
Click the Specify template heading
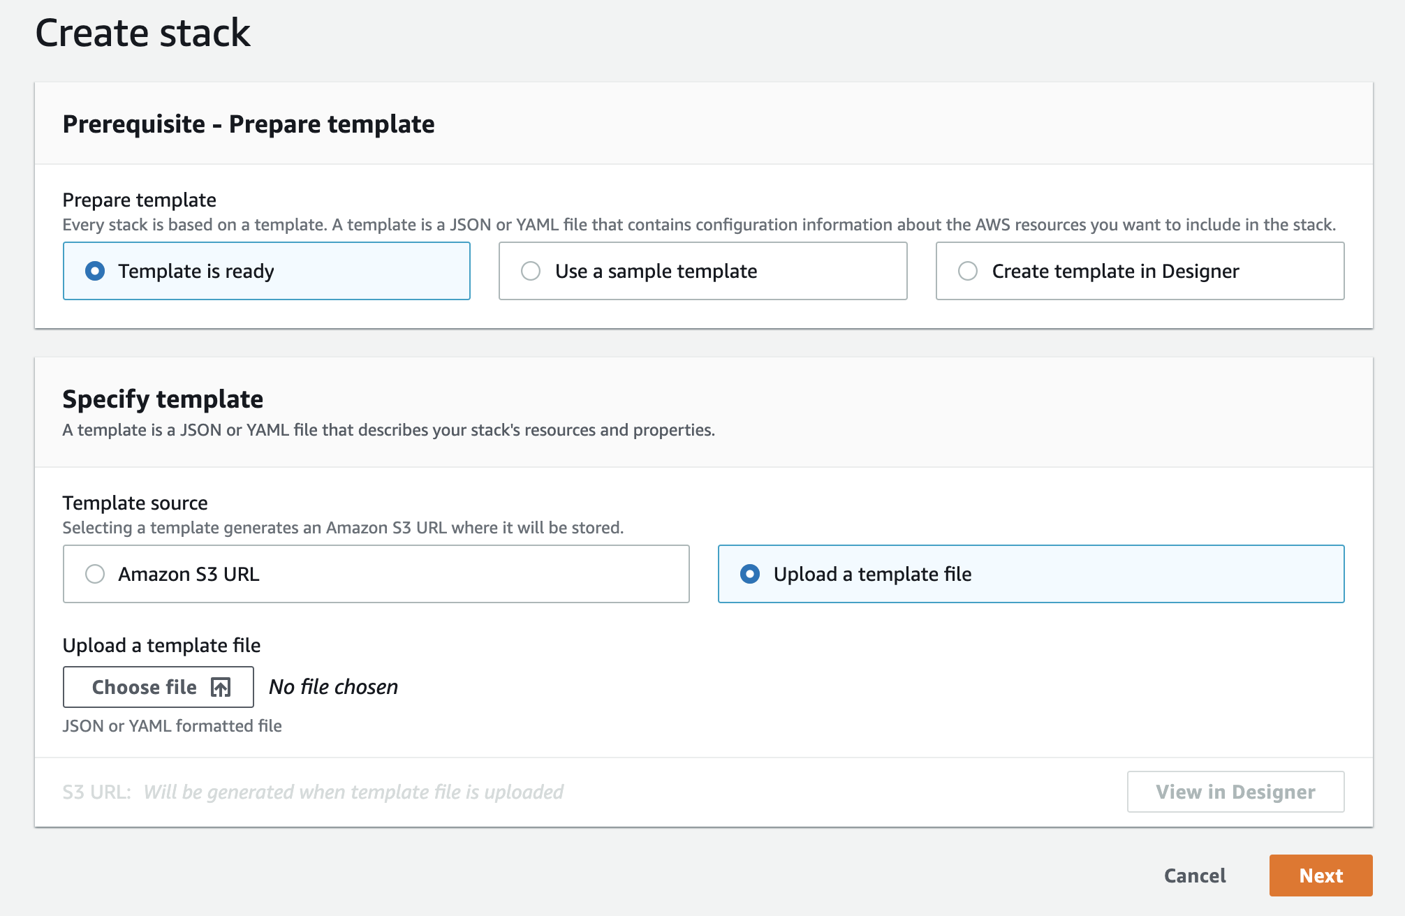tap(163, 399)
